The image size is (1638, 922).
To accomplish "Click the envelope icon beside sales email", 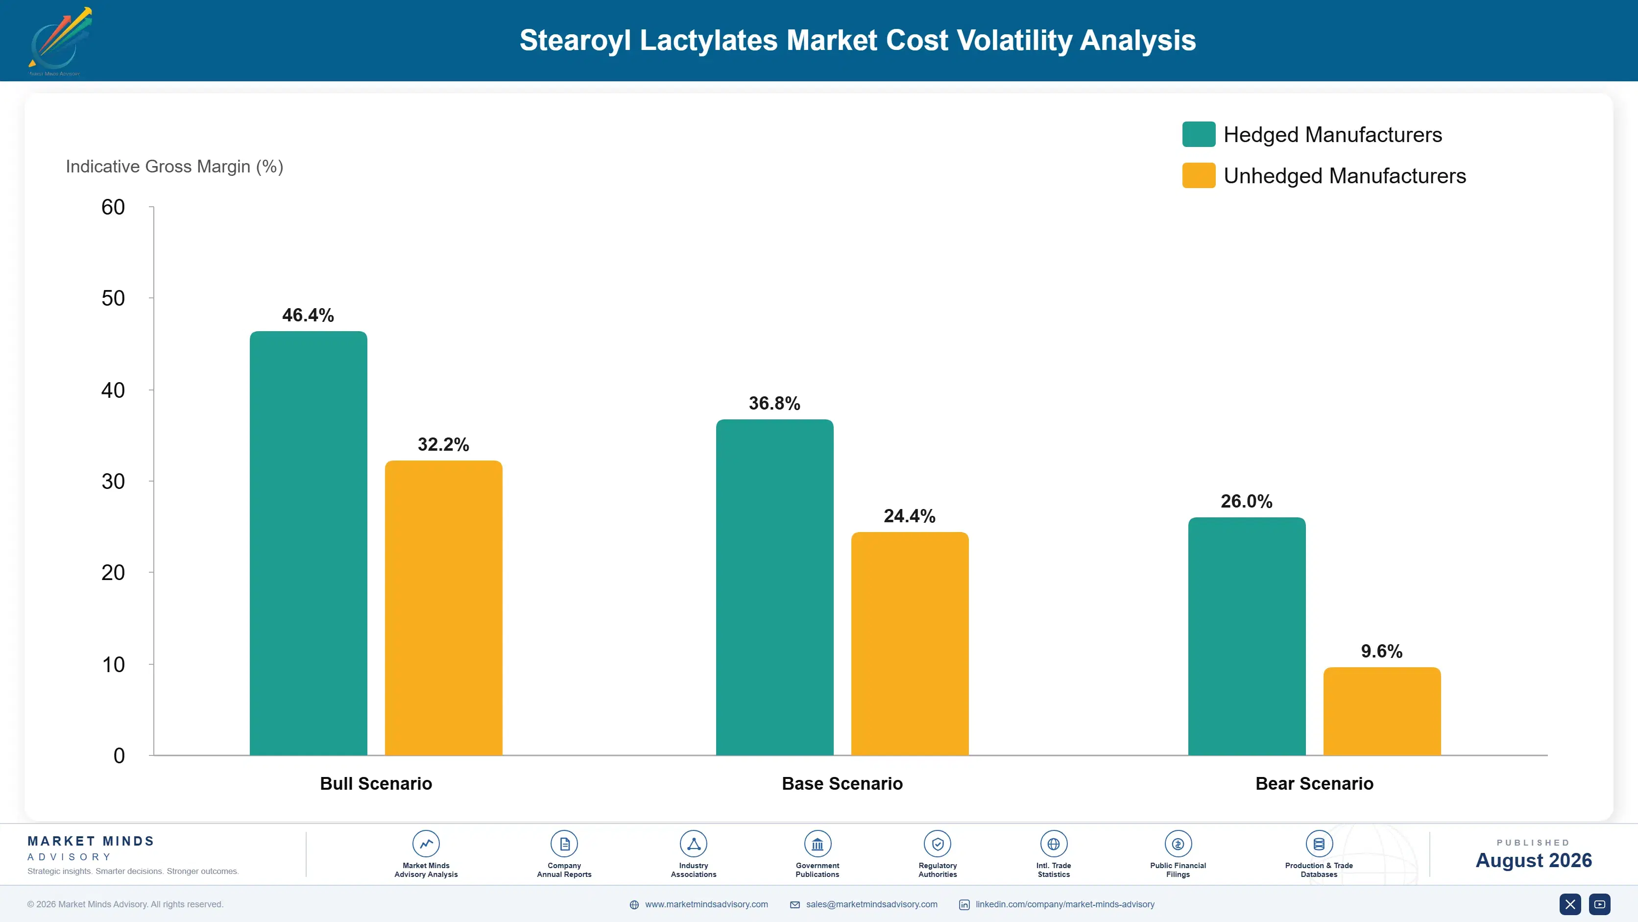I will click(x=795, y=905).
